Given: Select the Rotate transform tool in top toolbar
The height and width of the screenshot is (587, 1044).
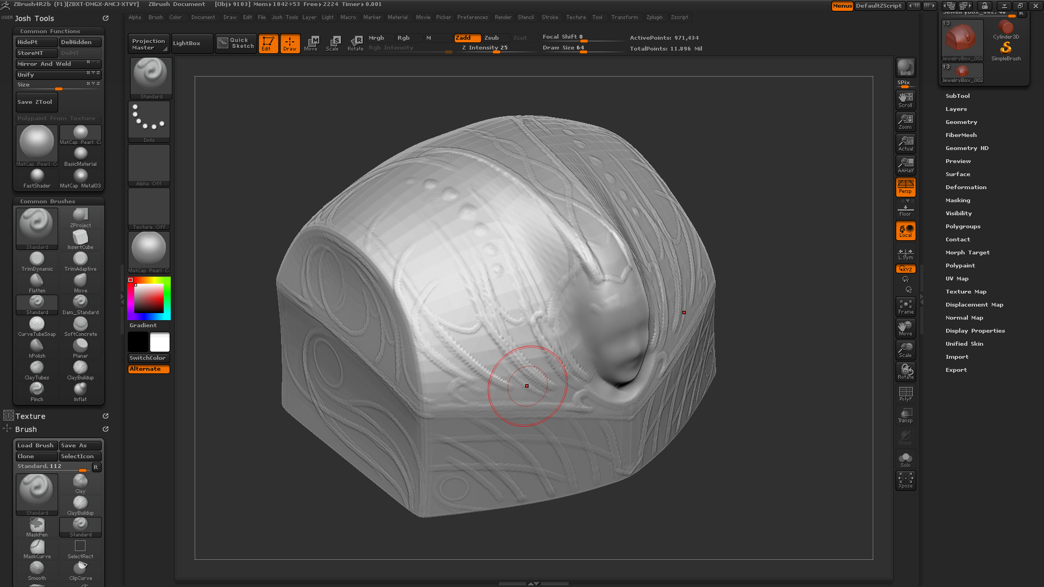Looking at the screenshot, I should [355, 43].
